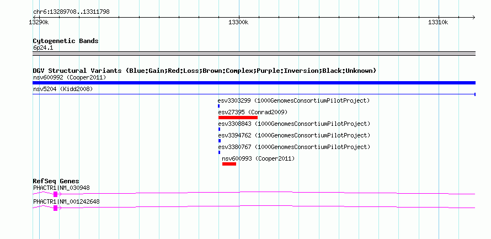The width and height of the screenshot is (491, 239).
Task: Click the small blue esv3308843 gain marker
Action: tap(219, 129)
